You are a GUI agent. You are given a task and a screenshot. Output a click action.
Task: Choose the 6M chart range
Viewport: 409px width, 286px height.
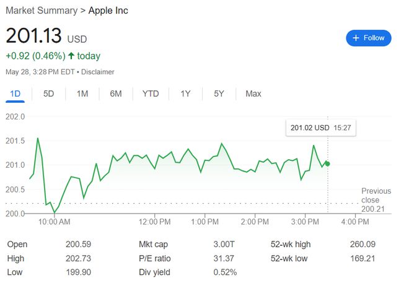tap(115, 93)
